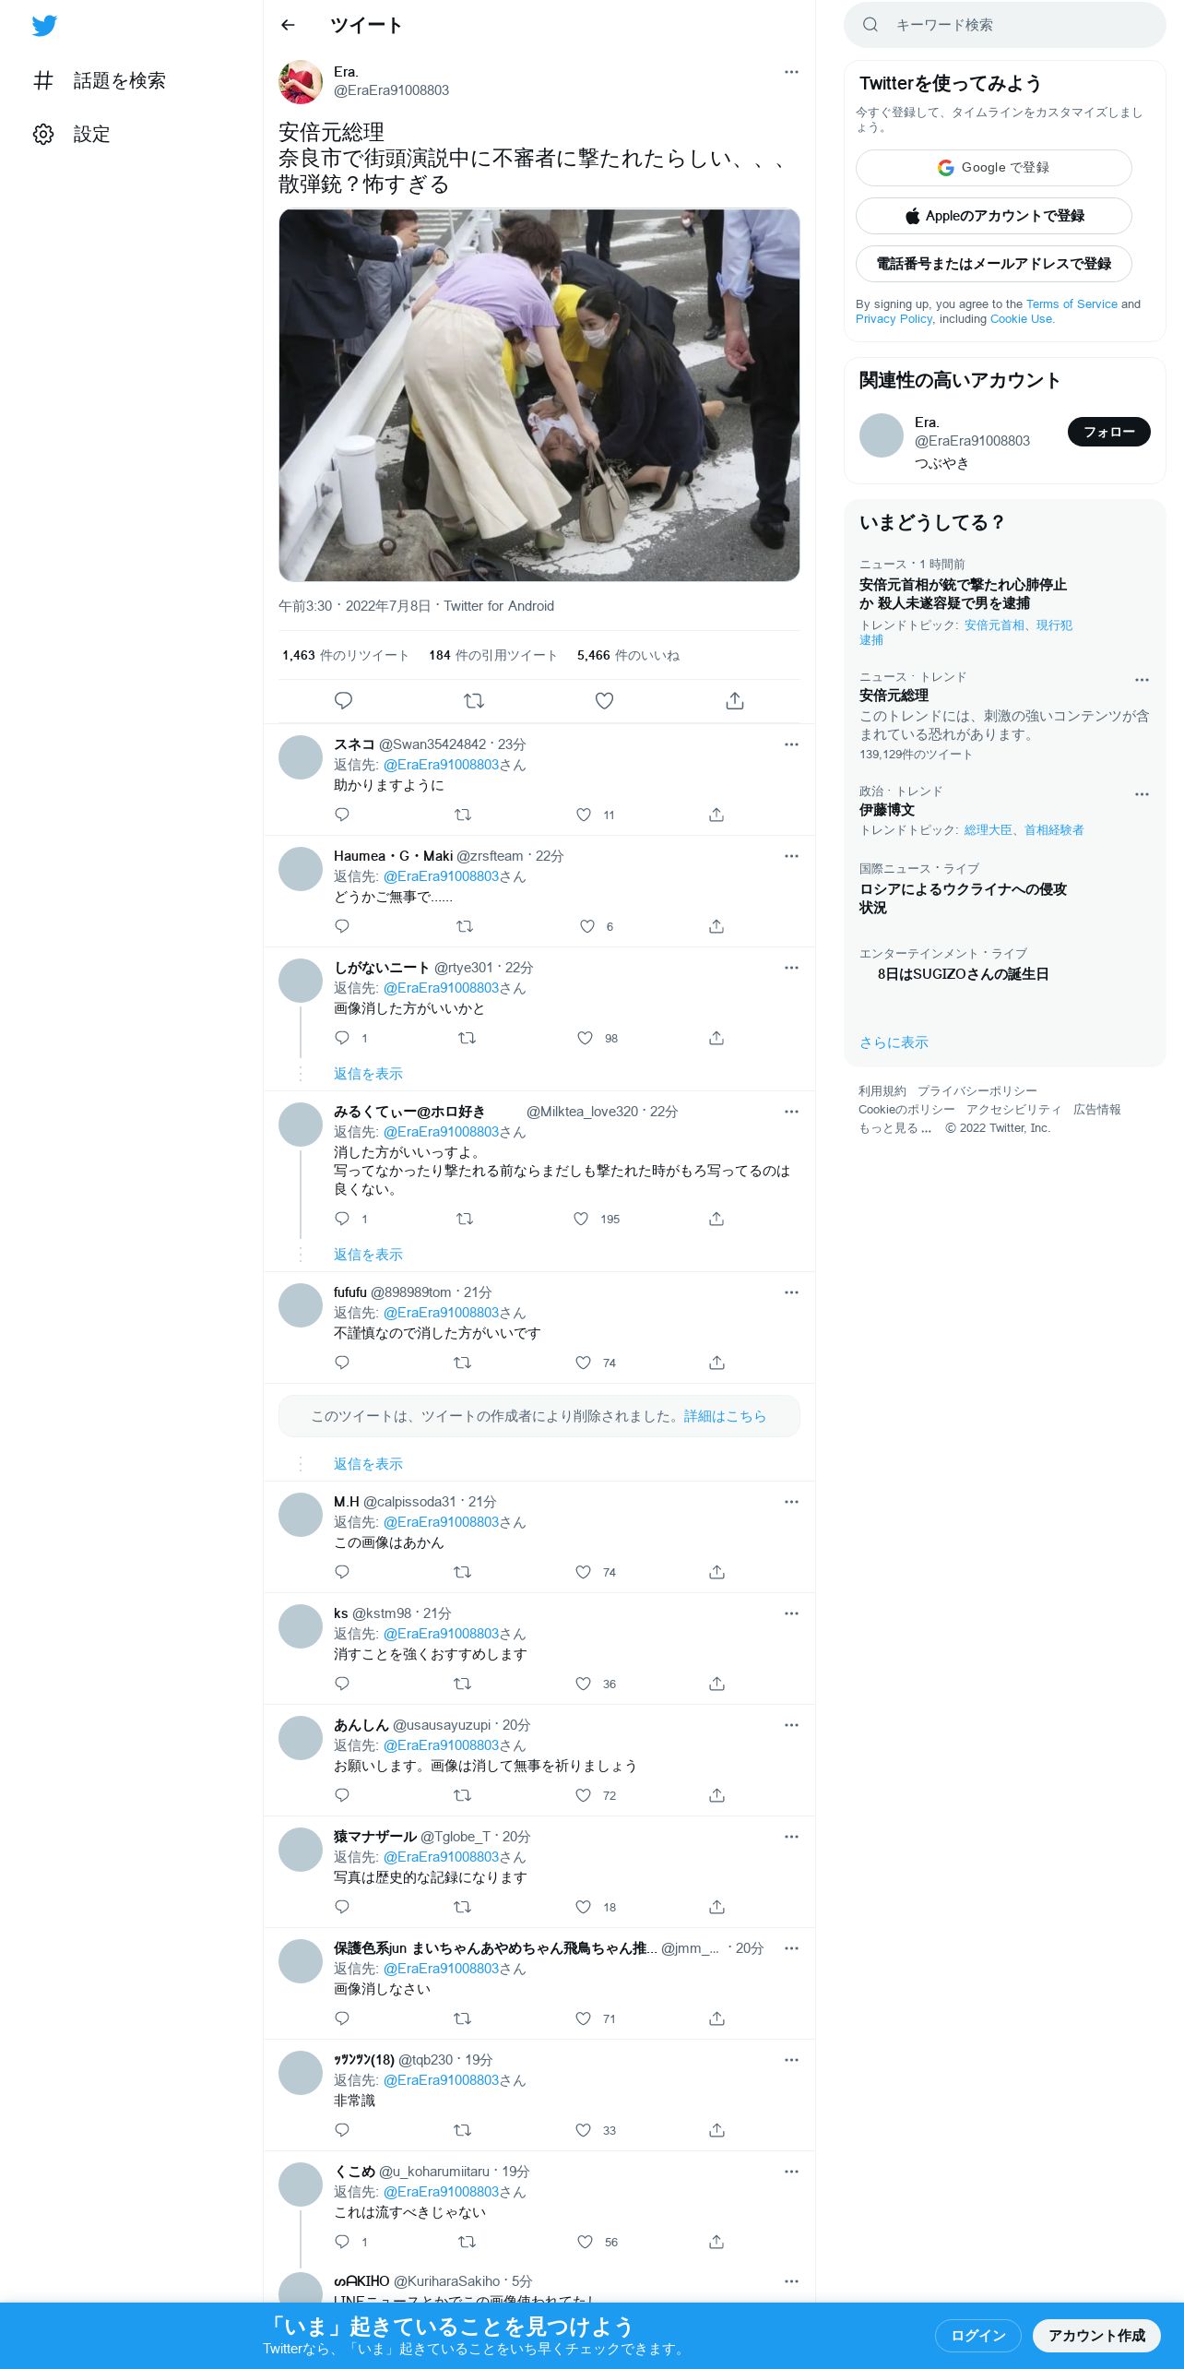Reply to the main tweet
1184x2369 pixels.
pyautogui.click(x=343, y=701)
